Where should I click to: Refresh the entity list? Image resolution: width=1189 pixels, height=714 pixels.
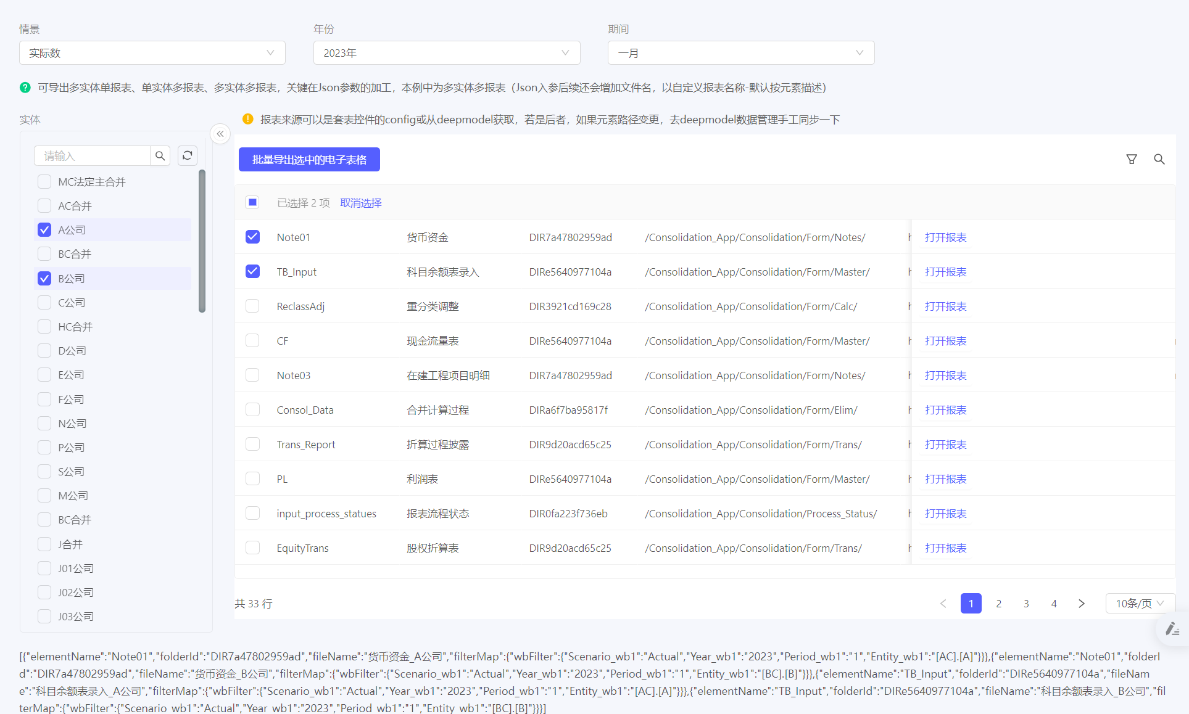[x=188, y=156]
